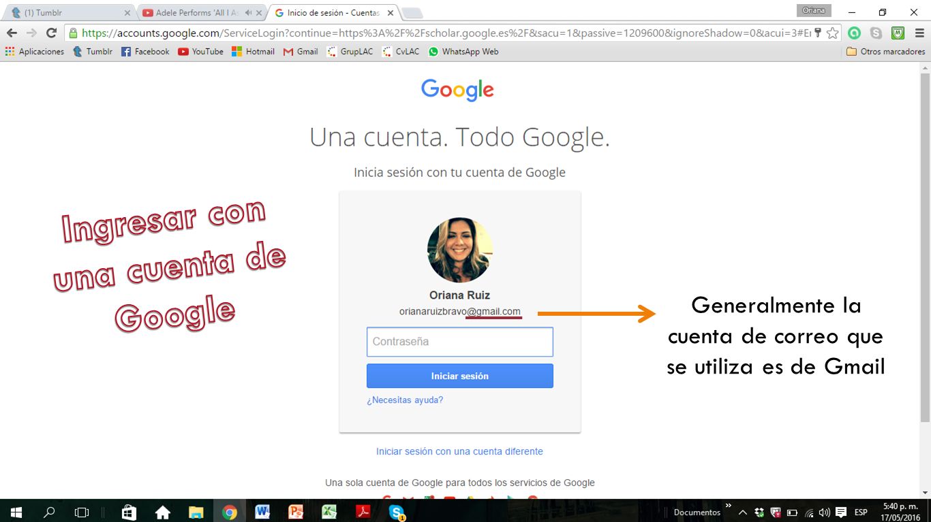This screenshot has width=931, height=522.
Task: Launch the Windows Store from taskbar
Action: (x=129, y=512)
